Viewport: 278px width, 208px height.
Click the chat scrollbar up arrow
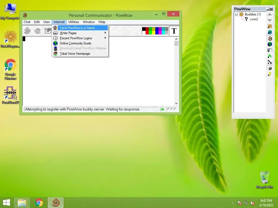click(176, 39)
